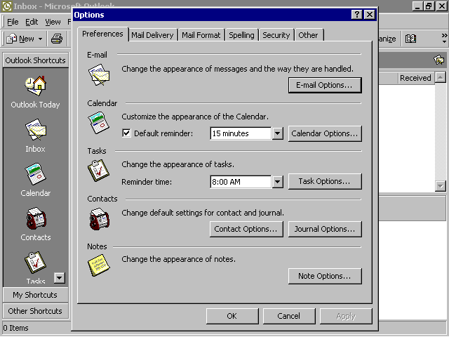Screen dimensions: 449x337
Task: Open the Other Shortcuts group
Action: click(36, 311)
